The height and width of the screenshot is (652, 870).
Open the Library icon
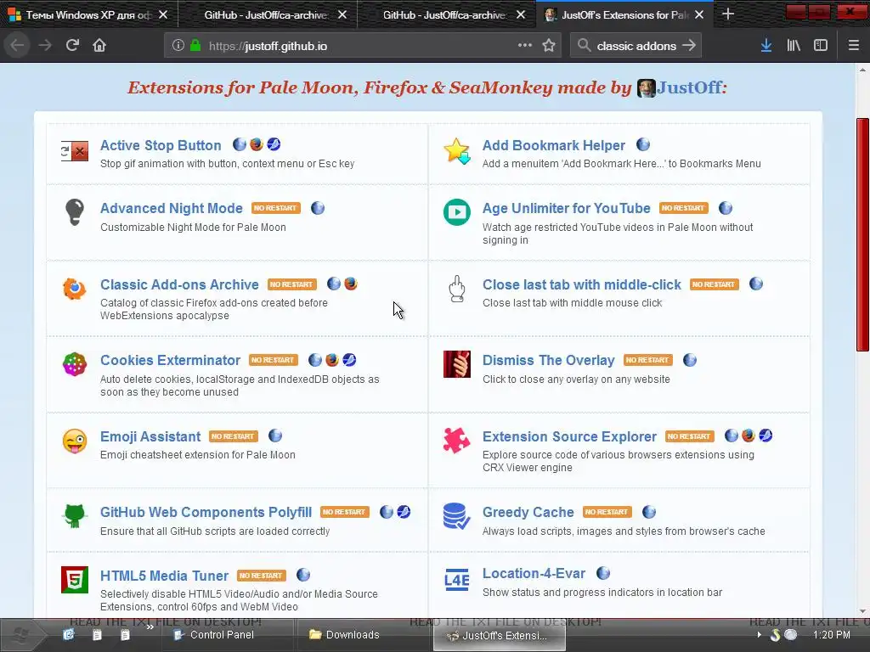(794, 45)
